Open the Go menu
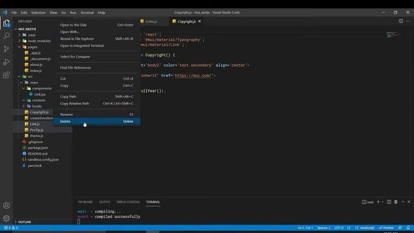Screen dimensions: 414x233 pos(63,12)
